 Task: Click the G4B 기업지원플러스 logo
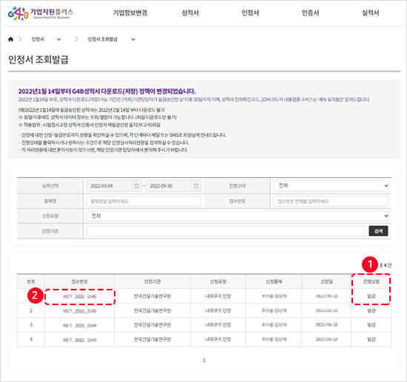click(x=41, y=13)
